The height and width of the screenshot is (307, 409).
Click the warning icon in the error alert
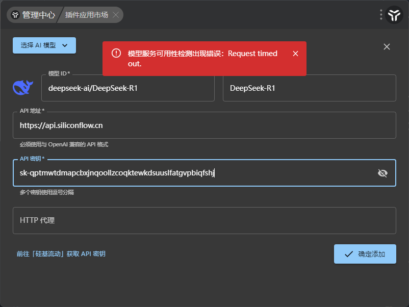116,54
